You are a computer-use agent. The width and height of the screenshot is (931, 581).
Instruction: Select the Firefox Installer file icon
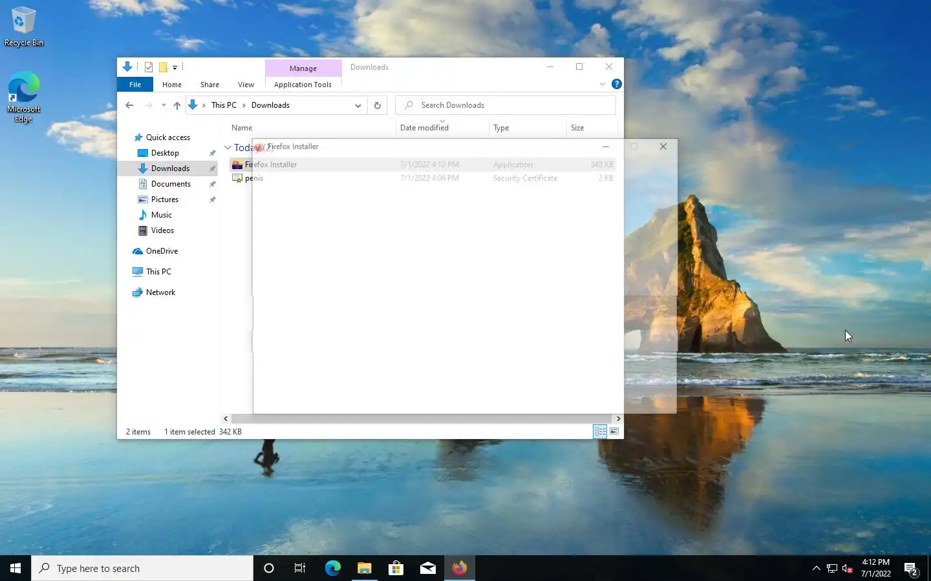tap(237, 165)
